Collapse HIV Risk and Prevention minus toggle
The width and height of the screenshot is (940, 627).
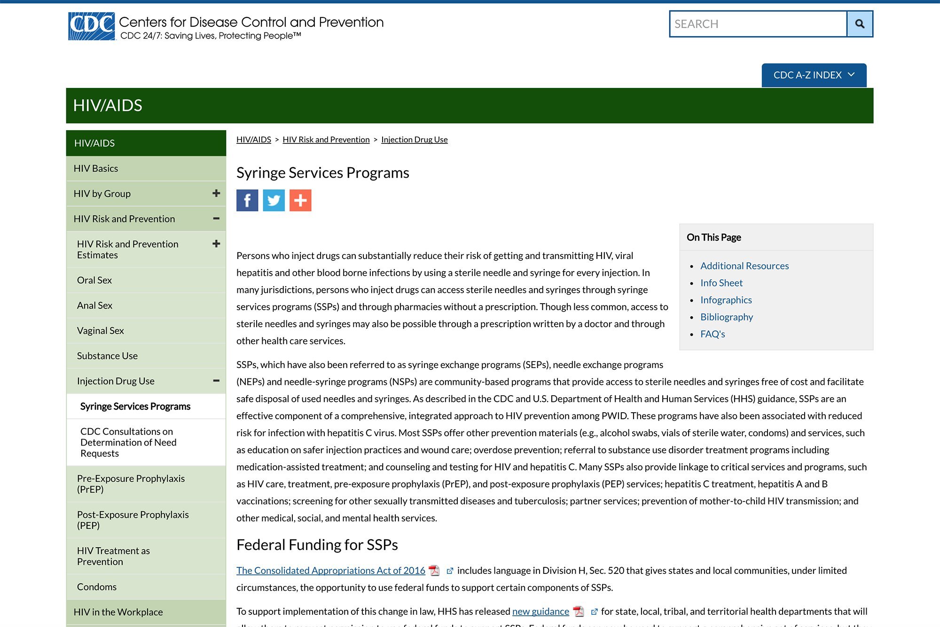[x=216, y=219]
